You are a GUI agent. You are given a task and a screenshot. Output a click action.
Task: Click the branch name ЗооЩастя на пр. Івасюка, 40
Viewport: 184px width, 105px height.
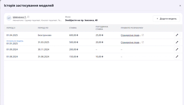(x=81, y=20)
